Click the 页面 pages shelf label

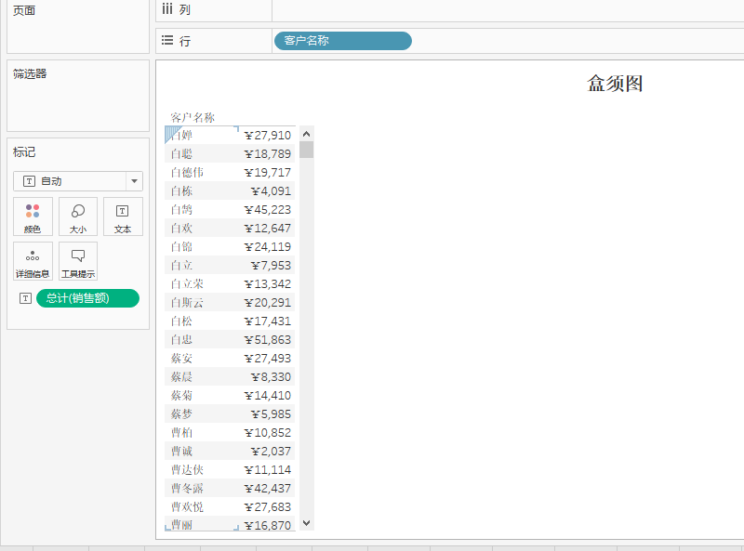tap(24, 10)
